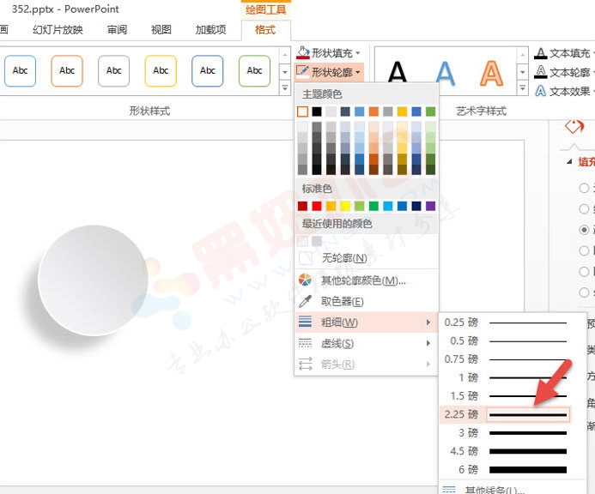595x494 pixels.
Task: Click the 文本效果 text effects icon
Action: [541, 91]
